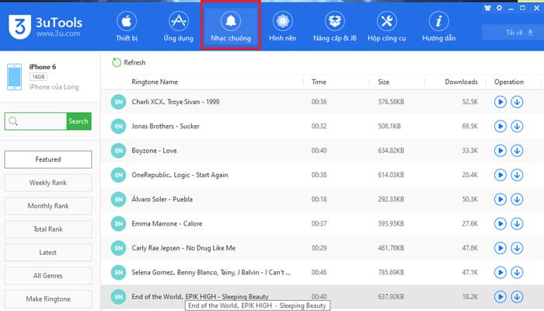Screen dimensions: 544x311
Task: Sort by Downloads column header
Action: pyautogui.click(x=461, y=82)
